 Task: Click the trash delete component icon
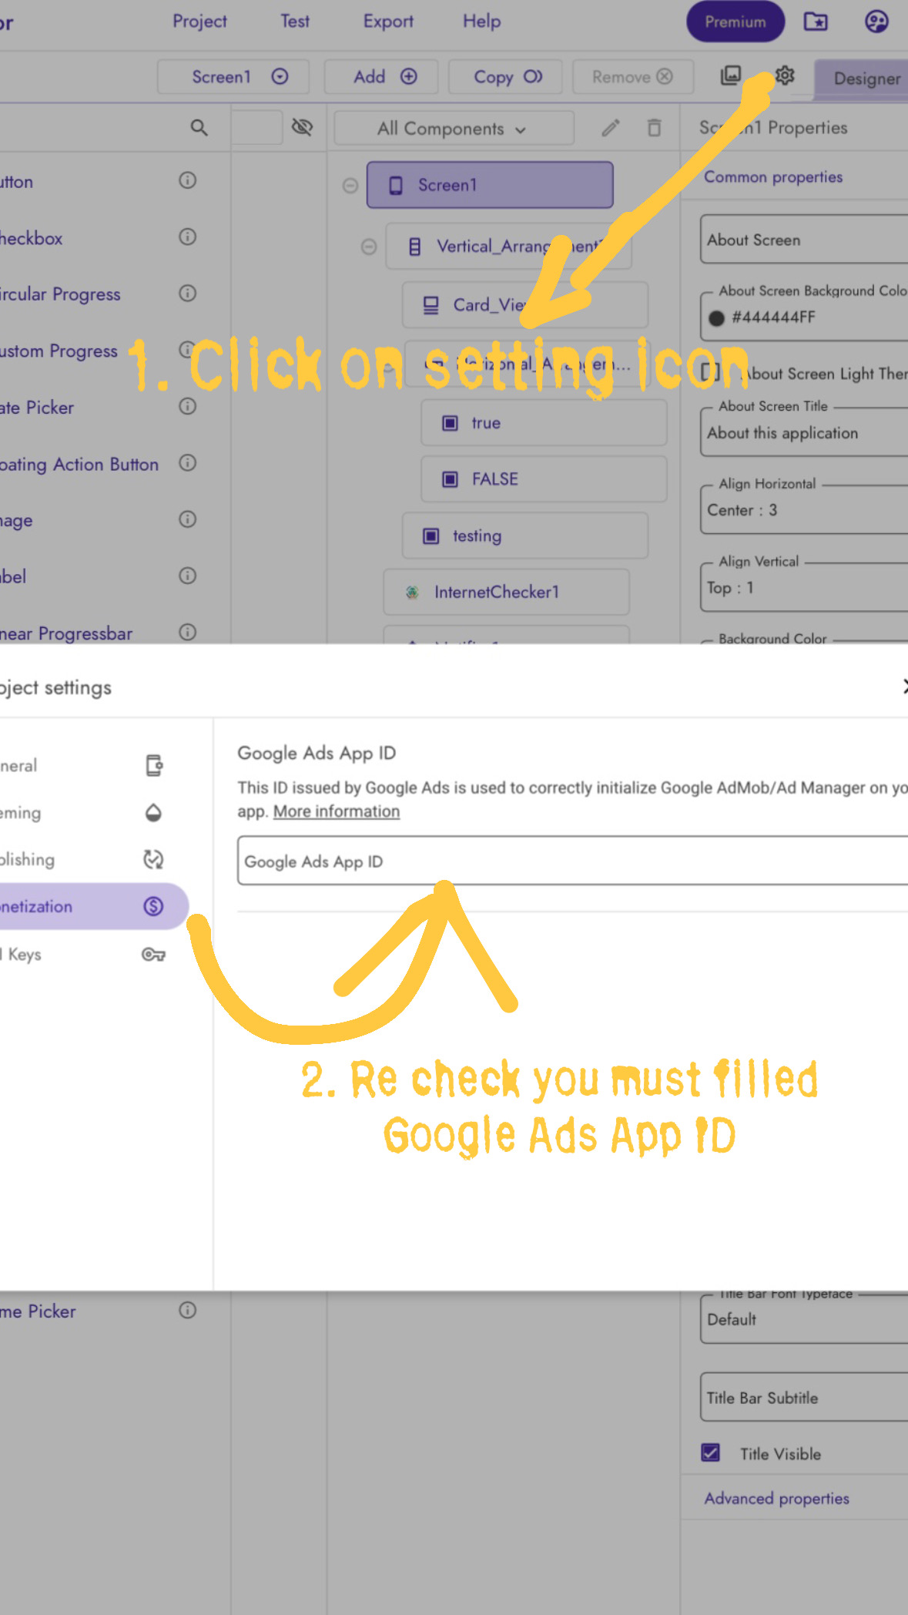point(654,128)
